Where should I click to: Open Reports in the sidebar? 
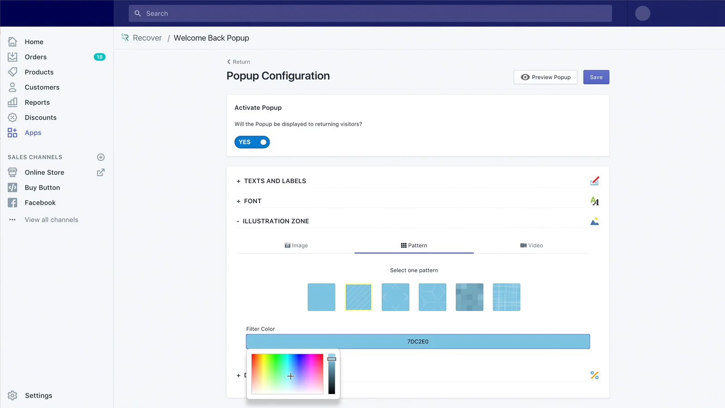[x=37, y=102]
